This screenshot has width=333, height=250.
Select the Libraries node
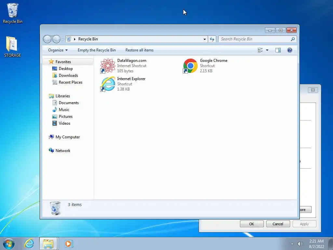click(x=63, y=96)
